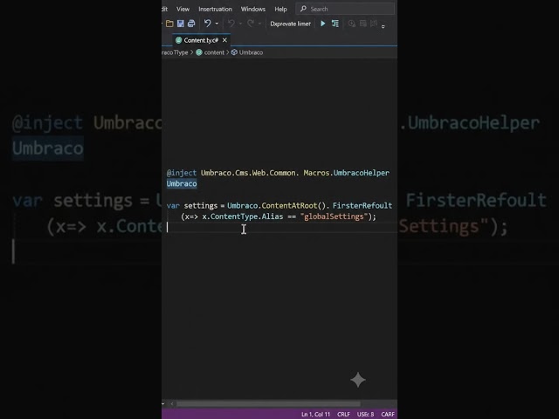Click UmbracoHelper in the inject line

point(362,173)
